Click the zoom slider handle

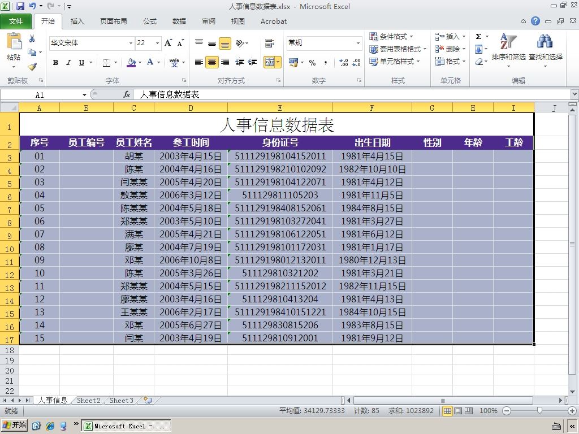(539, 410)
